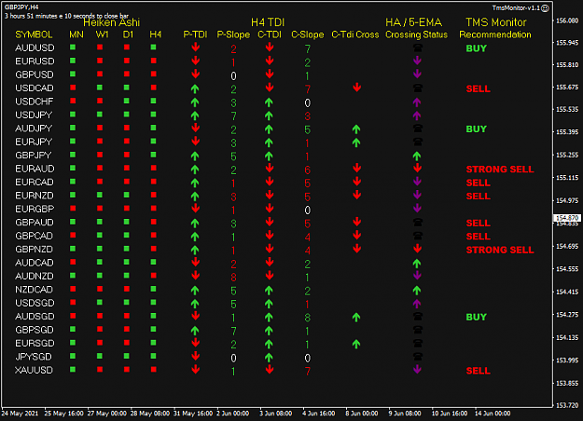This screenshot has width=583, height=421.
Task: Click the AUDUSD BUY recommendation
Action: click(477, 48)
